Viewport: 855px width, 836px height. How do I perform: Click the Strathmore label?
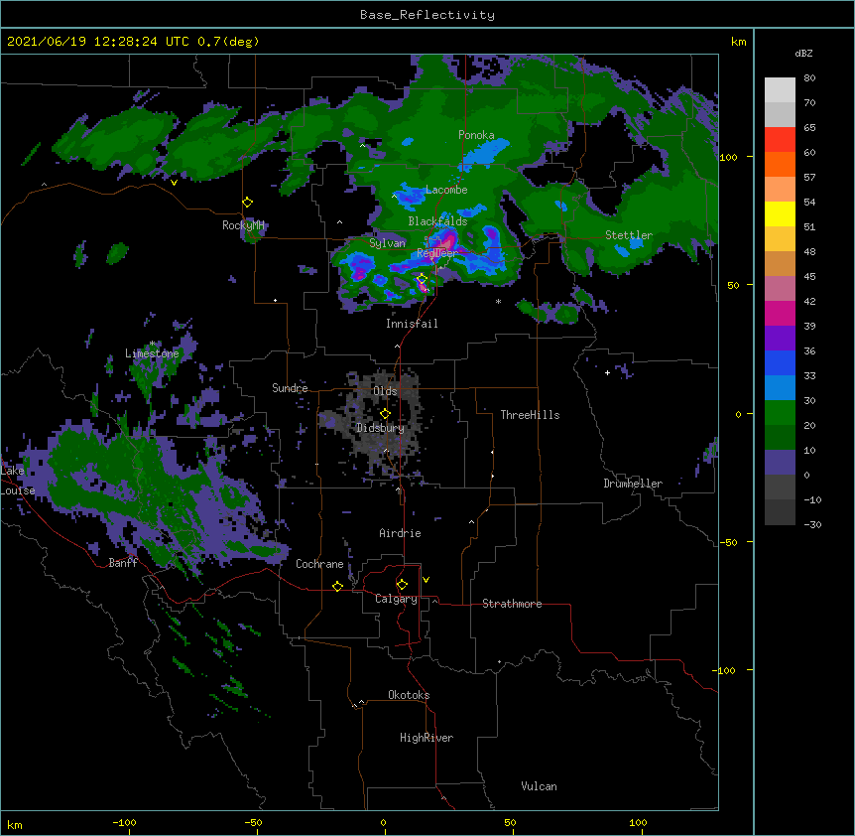pyautogui.click(x=512, y=604)
